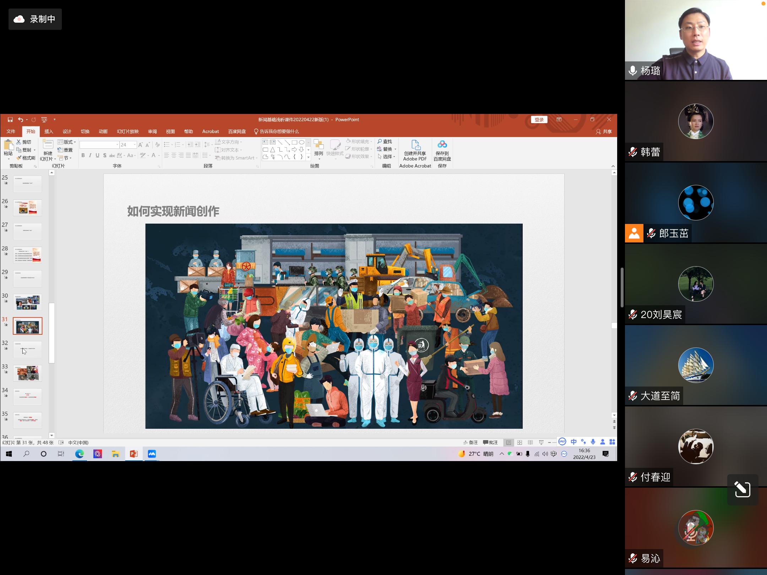Switch to the Animations (动画) tab
The height and width of the screenshot is (575, 767).
[103, 131]
